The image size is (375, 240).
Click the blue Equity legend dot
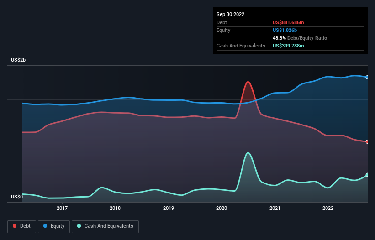pos(45,226)
